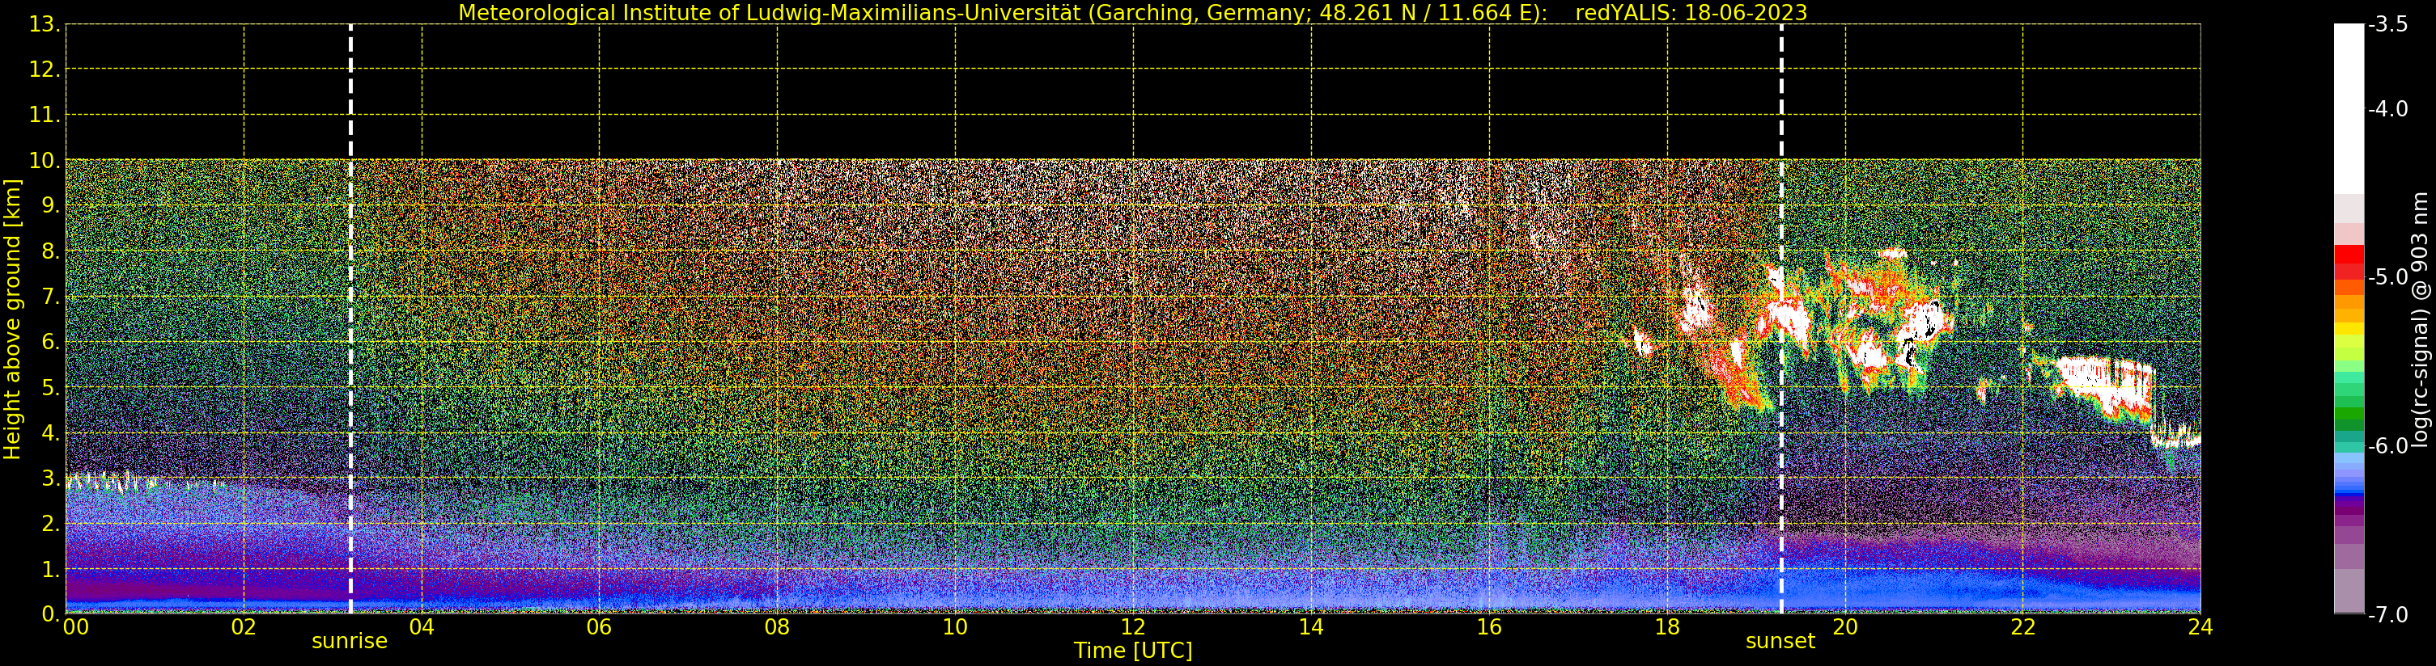Click the height axis tick label '6.'
Viewport: 2436px width, 666px height.
click(51, 342)
